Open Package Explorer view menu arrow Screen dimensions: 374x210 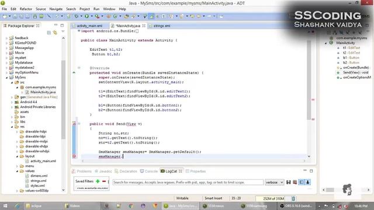(63, 32)
